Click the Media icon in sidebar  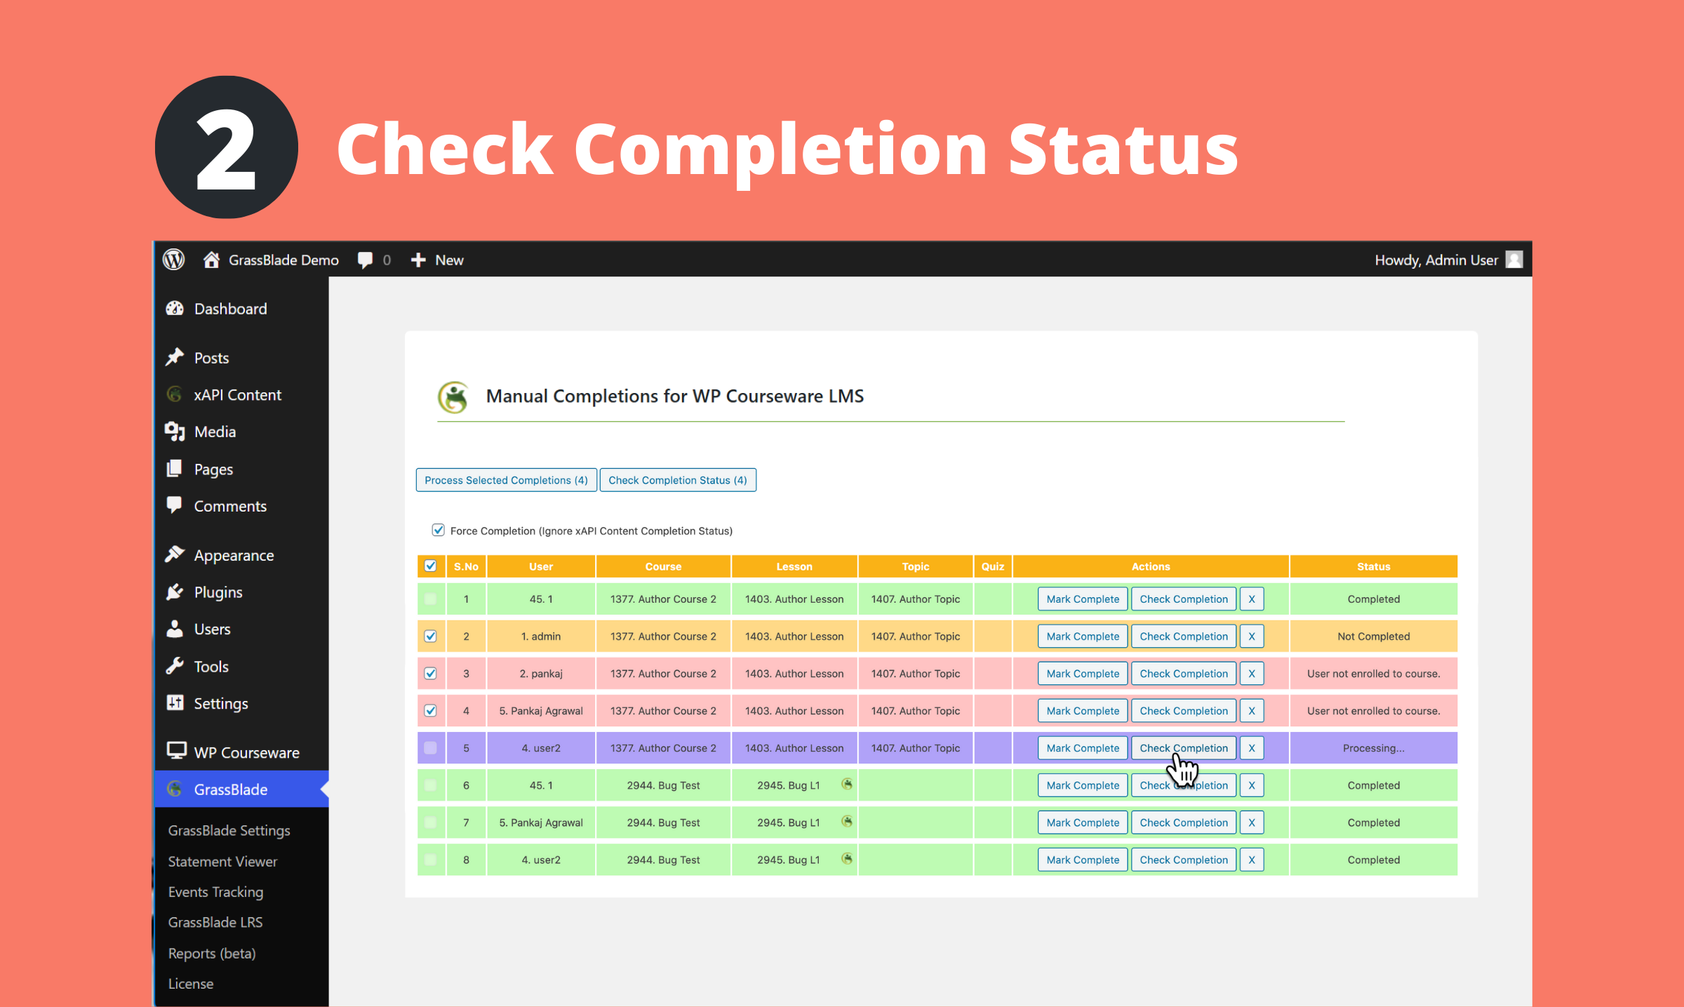(x=175, y=432)
